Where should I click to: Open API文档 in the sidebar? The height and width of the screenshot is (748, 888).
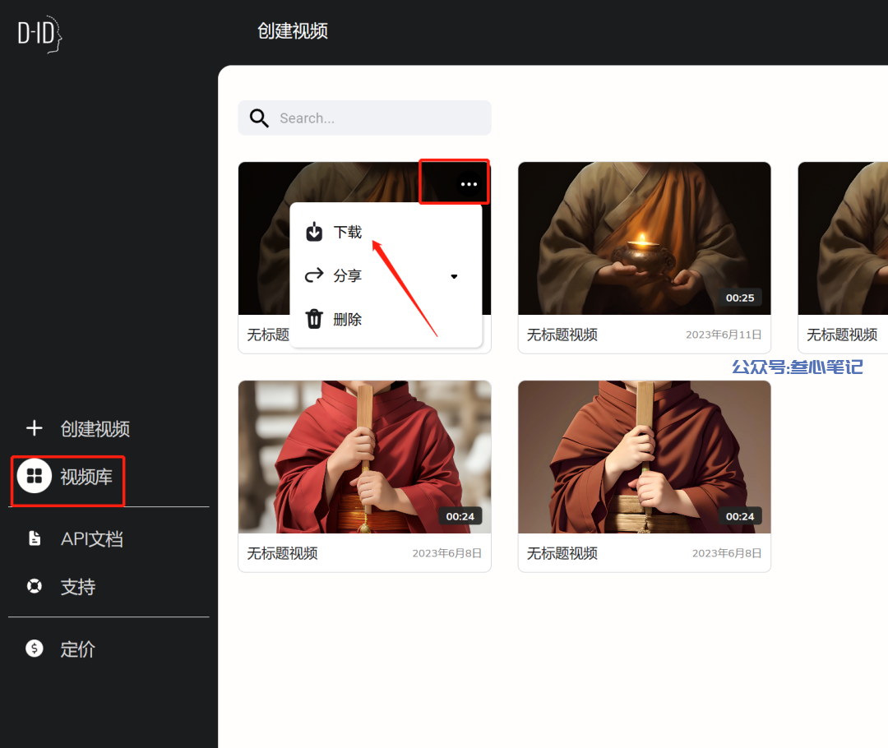point(92,539)
